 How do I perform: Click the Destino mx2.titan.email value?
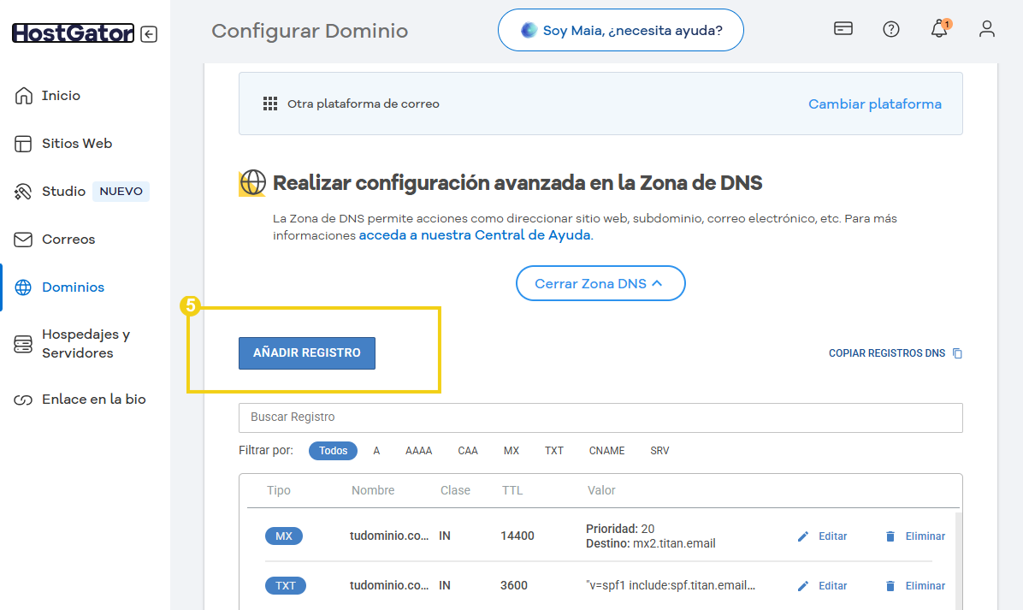coord(650,543)
